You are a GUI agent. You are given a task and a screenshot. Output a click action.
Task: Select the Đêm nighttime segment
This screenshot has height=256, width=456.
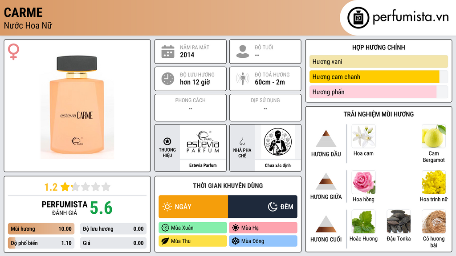(x=263, y=207)
